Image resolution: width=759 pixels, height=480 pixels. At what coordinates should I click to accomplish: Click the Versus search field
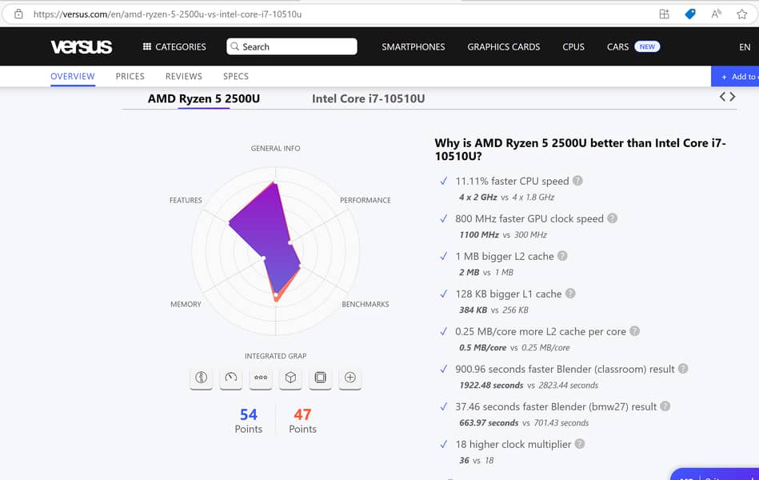coord(292,46)
